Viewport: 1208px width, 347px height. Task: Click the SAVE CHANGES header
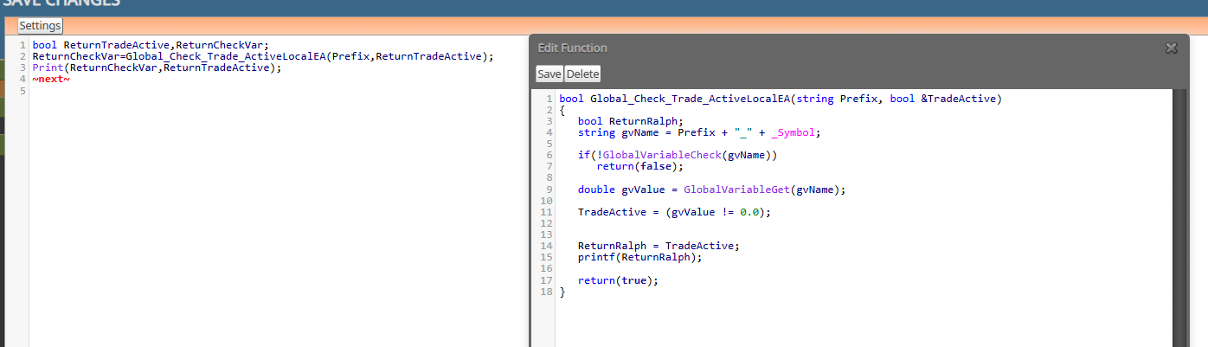[61, 3]
